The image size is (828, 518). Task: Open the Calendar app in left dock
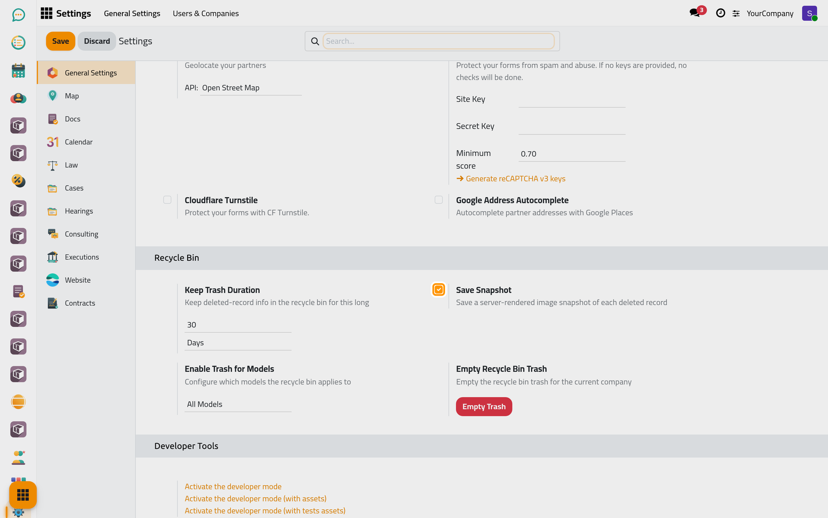[18, 70]
